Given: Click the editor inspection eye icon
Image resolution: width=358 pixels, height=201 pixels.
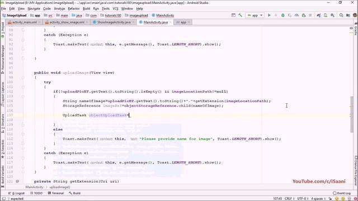Looking at the screenshot, I should point(351,28).
